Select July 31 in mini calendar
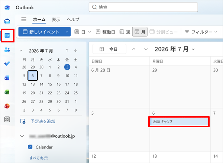Image resolution: width=223 pixels, height=163 pixels. (67, 102)
